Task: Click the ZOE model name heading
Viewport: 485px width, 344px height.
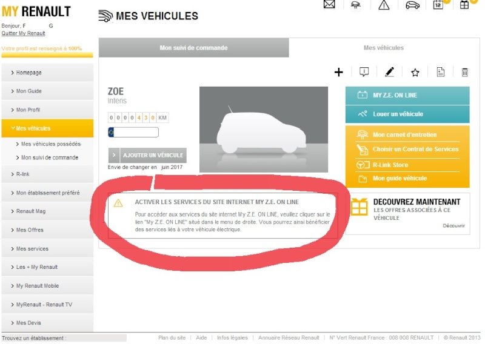Action: [x=116, y=91]
